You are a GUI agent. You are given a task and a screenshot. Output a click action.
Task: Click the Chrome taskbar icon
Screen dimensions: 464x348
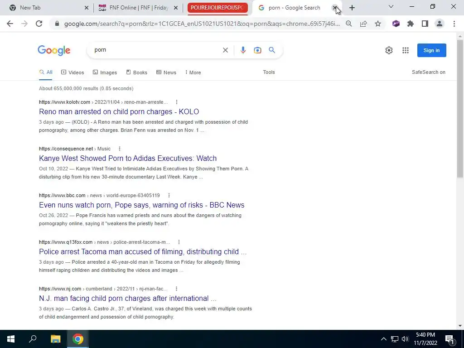(78, 339)
